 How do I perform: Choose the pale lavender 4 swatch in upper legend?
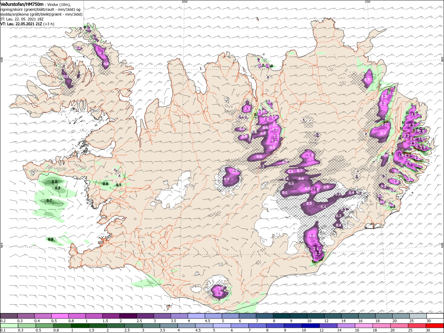[196, 316]
